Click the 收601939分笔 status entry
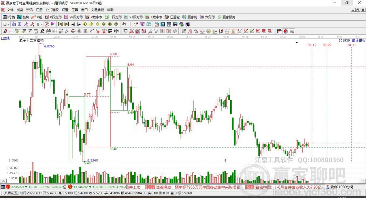Viewport: 366px width, 198px height. tap(340, 187)
